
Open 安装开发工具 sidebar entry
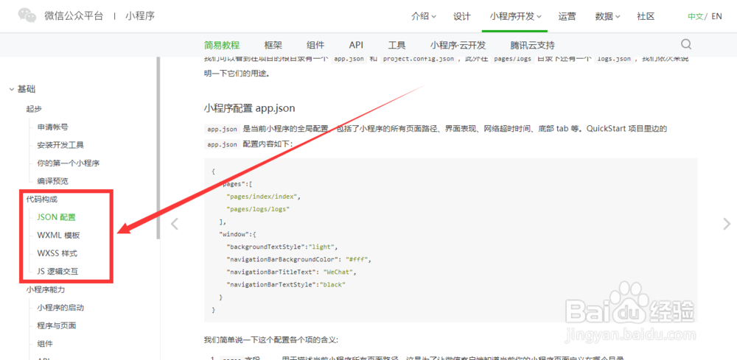[x=60, y=145]
